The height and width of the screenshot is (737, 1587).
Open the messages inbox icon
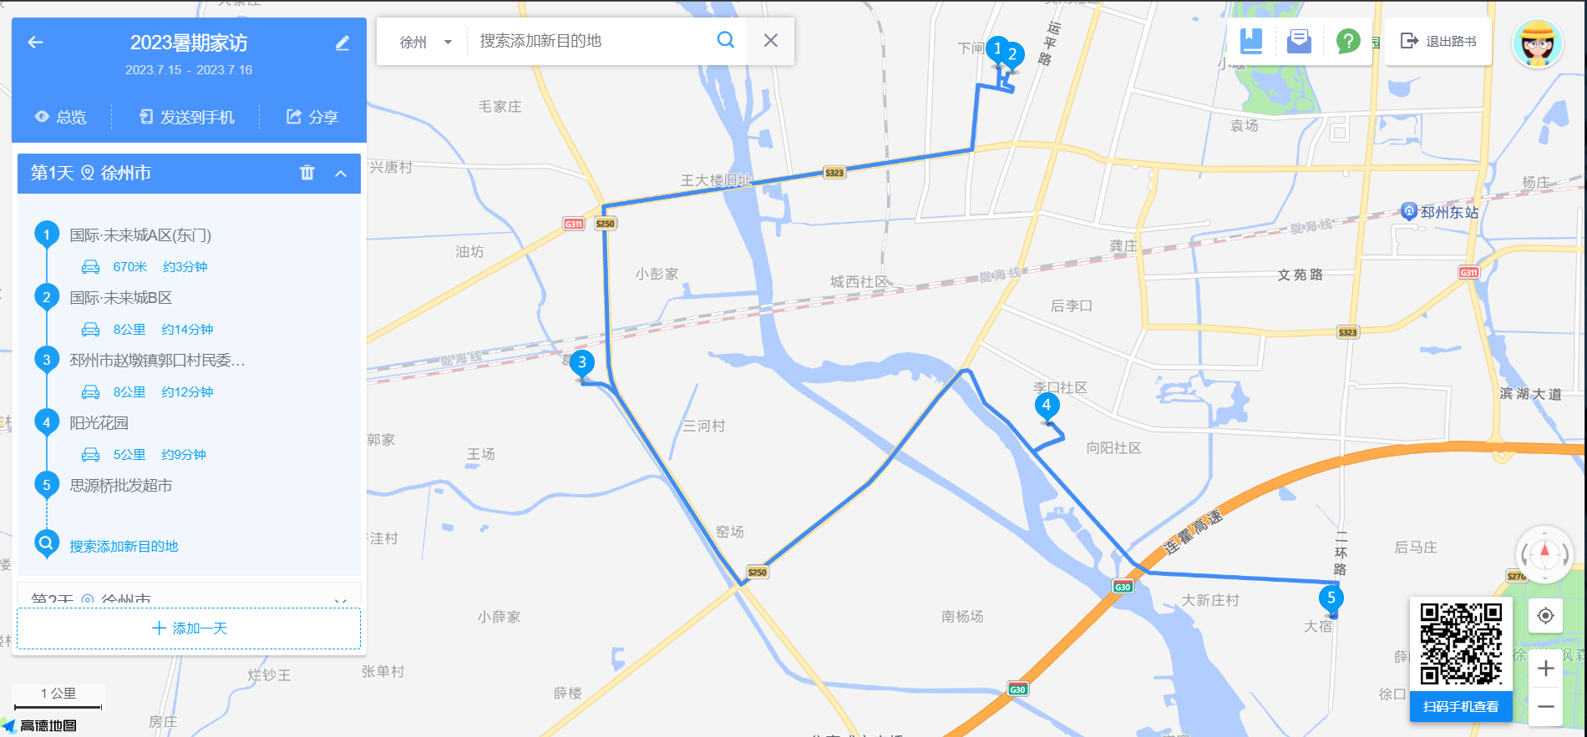tap(1299, 41)
